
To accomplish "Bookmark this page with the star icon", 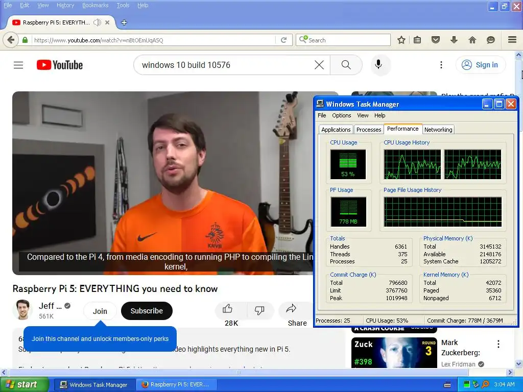I will pyautogui.click(x=401, y=40).
